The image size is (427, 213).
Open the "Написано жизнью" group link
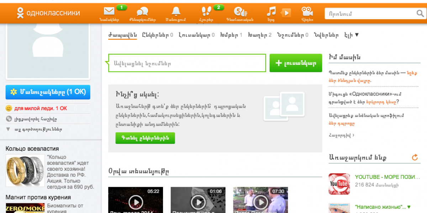(x=383, y=207)
